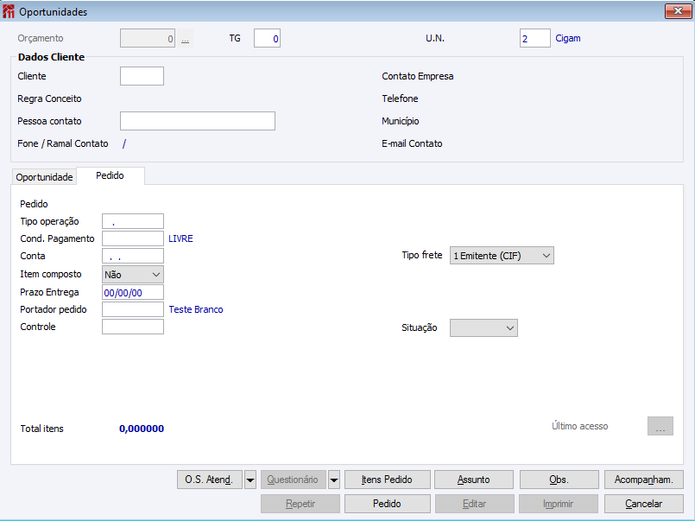Click the Imprimir button
Image resolution: width=695 pixels, height=521 pixels.
coord(558,504)
